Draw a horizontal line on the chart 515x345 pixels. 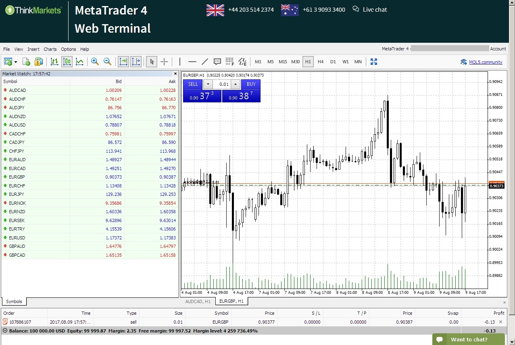[x=192, y=61]
